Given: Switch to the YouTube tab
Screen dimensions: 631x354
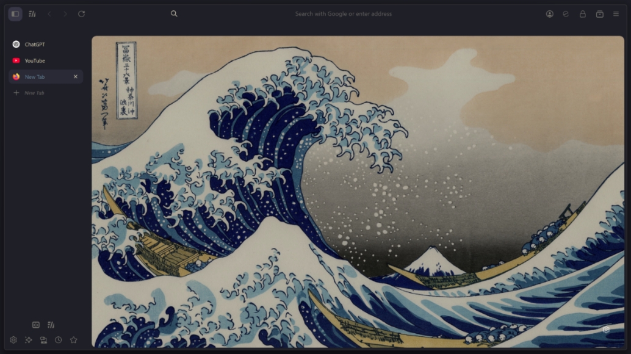Looking at the screenshot, I should [46, 60].
